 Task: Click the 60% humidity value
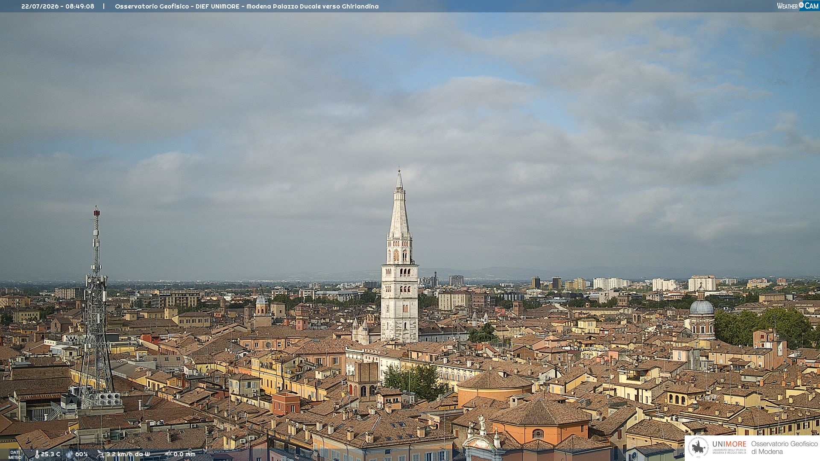(x=82, y=455)
